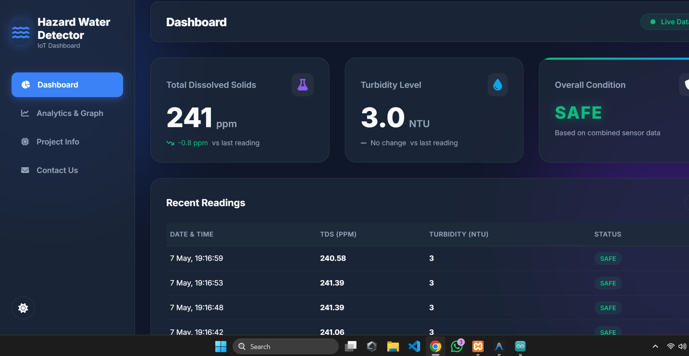Open Task View from the taskbar
This screenshot has width=689, height=356.
click(351, 346)
